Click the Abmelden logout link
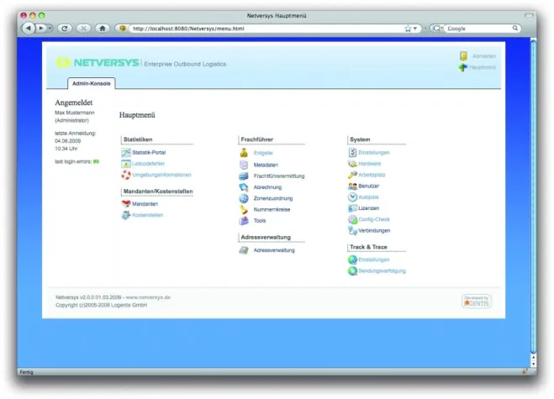 [483, 56]
